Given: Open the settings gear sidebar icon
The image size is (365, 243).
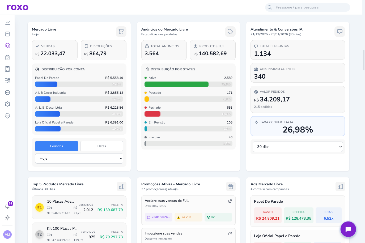Looking at the screenshot, I should 7,104.
